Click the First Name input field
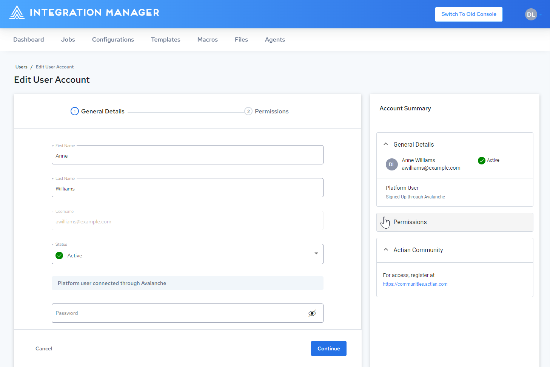This screenshot has width=550, height=367. coord(188,155)
